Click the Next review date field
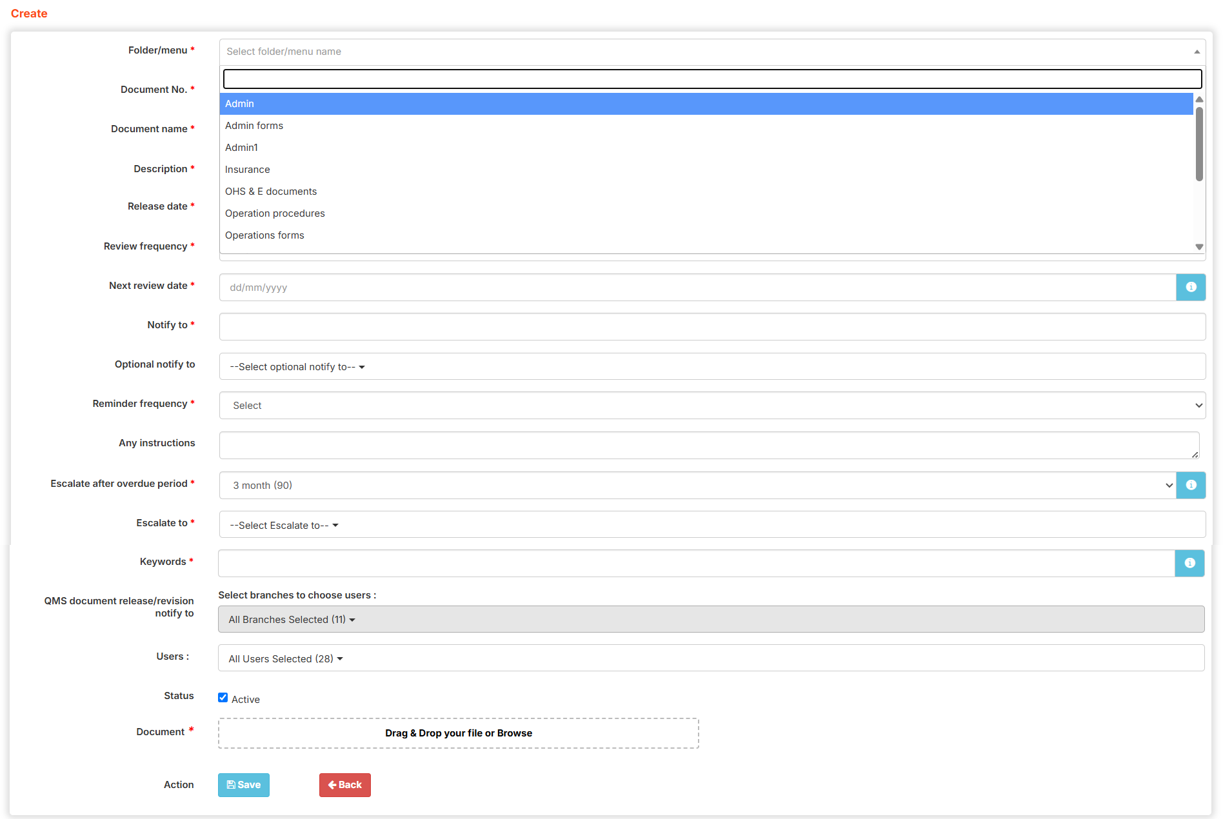This screenshot has width=1223, height=819. [697, 287]
